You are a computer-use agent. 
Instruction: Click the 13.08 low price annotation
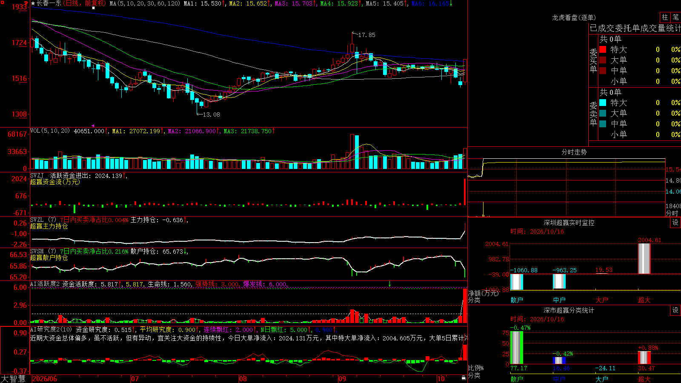pyautogui.click(x=211, y=114)
